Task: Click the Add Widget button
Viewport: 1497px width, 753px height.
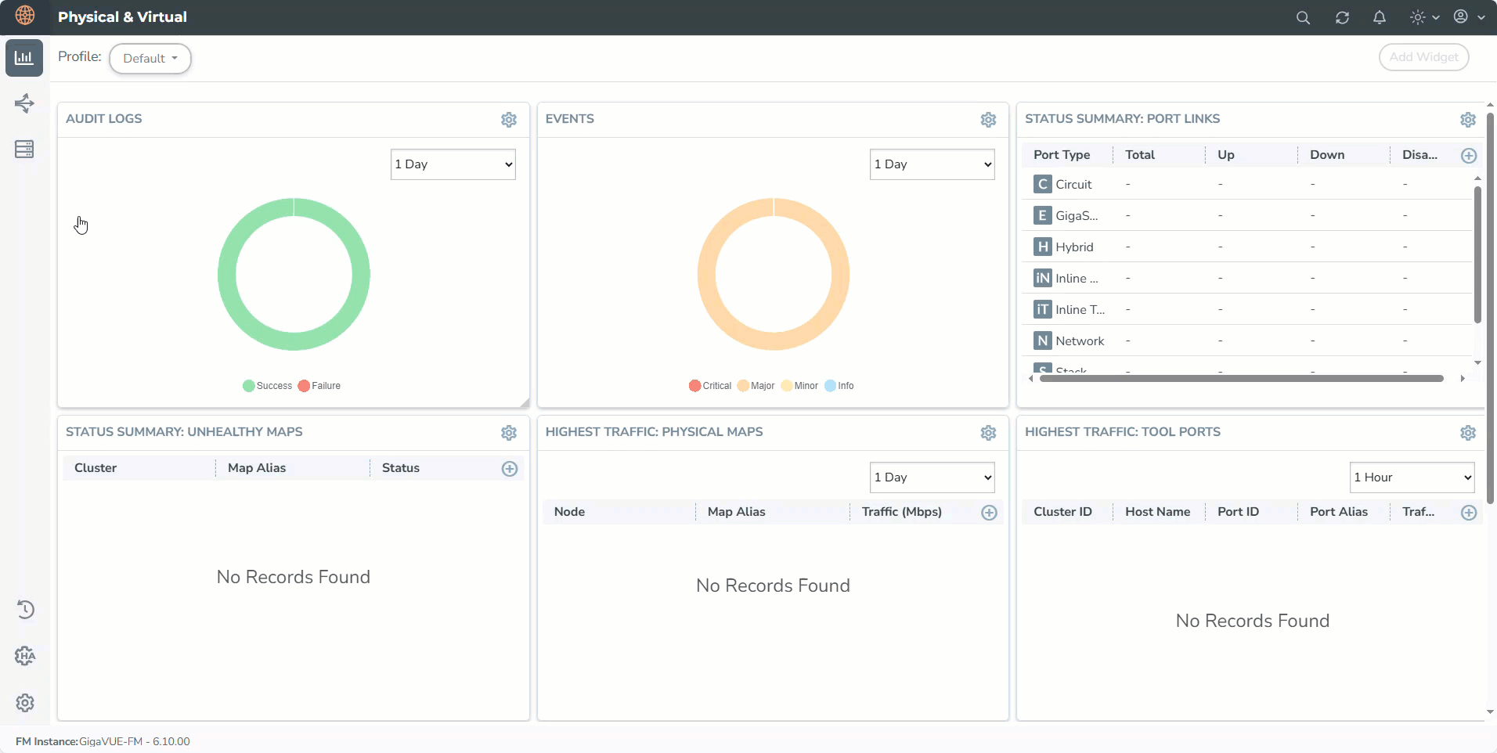Action: (1423, 57)
